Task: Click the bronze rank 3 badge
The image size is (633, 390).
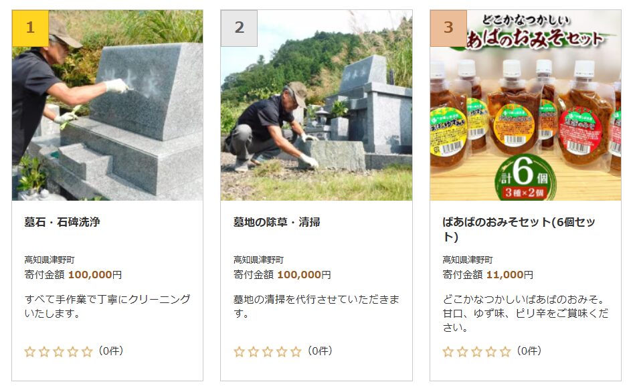Action: click(x=448, y=28)
